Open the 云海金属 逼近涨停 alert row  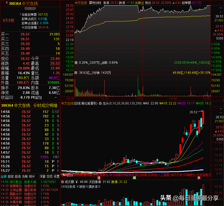(30, 190)
